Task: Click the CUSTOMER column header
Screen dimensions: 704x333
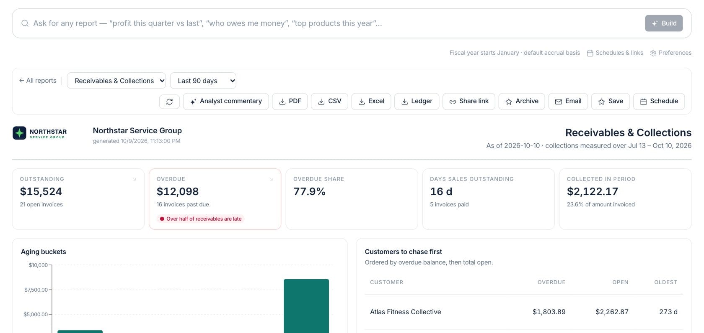Action: point(387,282)
